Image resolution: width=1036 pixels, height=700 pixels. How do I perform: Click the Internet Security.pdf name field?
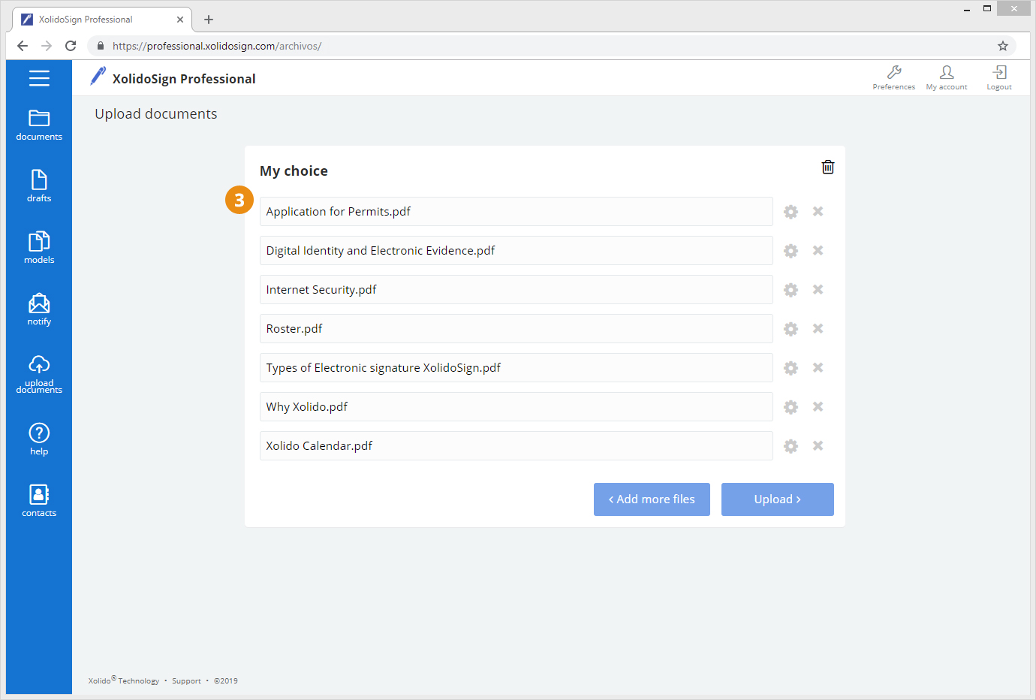click(516, 290)
